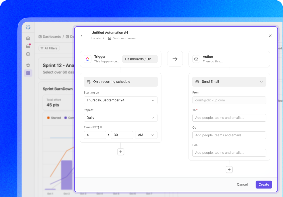Click the Time (PST) info icon
This screenshot has height=197, width=283.
click(x=101, y=127)
